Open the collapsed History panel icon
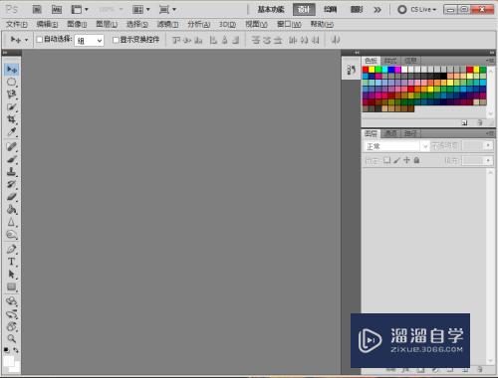This screenshot has width=498, height=378. coord(351,70)
